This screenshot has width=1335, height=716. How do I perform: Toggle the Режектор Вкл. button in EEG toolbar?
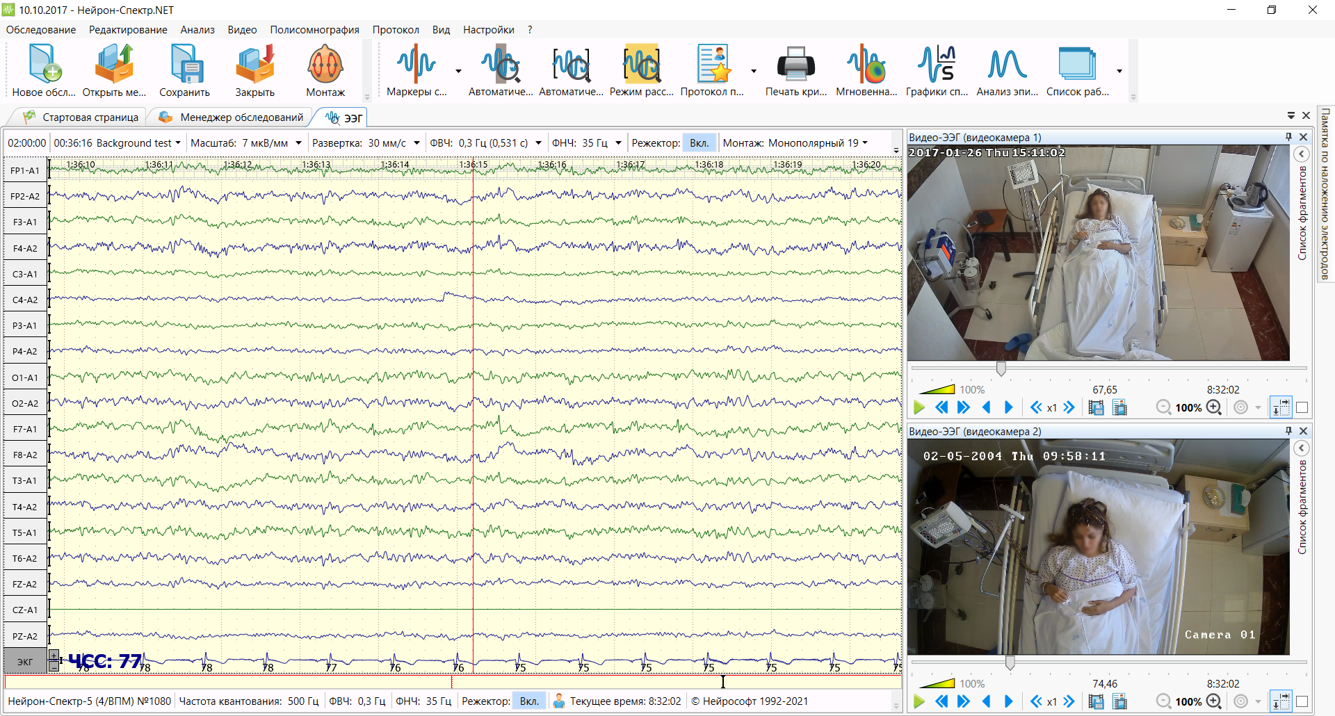pos(699,143)
